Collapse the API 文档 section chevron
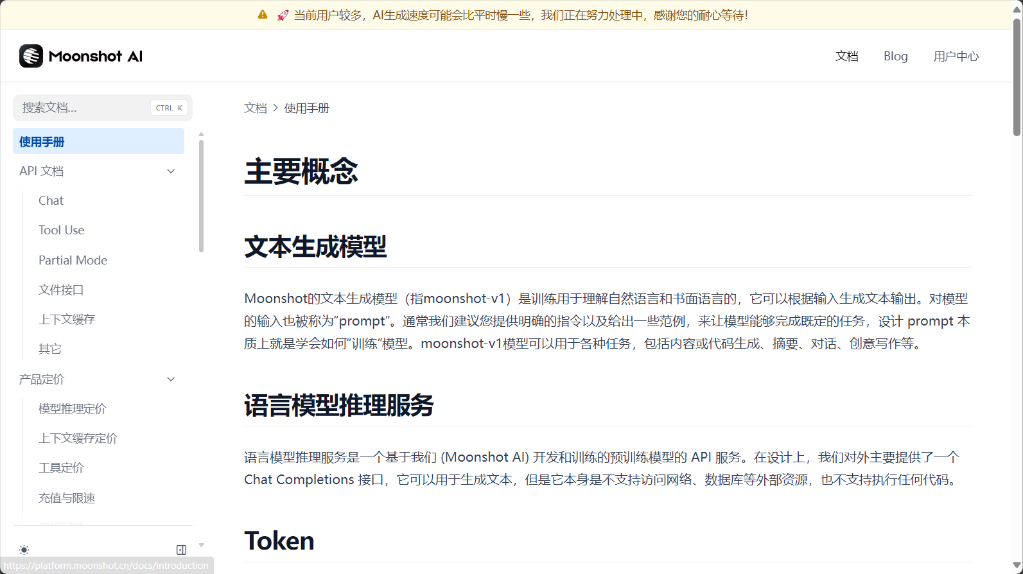This screenshot has width=1023, height=574. pos(171,171)
